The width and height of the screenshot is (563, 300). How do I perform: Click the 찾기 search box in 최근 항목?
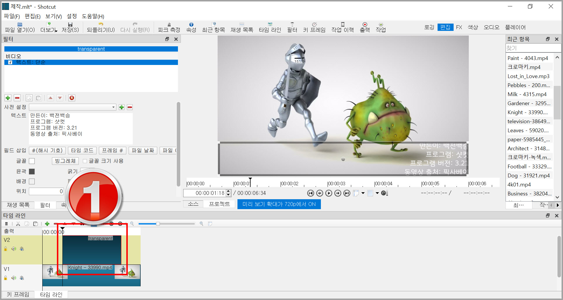pyautogui.click(x=533, y=48)
